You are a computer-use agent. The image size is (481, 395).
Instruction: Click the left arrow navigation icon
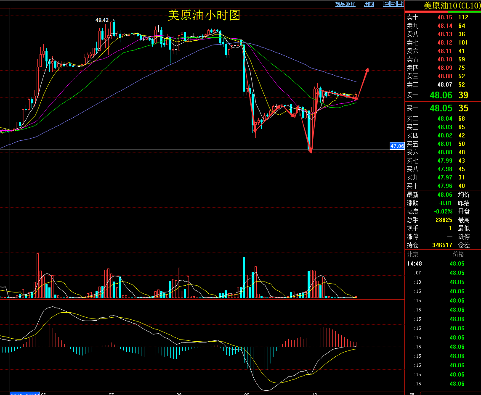386,4
